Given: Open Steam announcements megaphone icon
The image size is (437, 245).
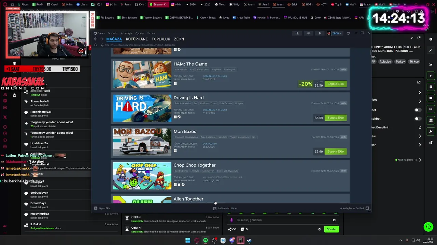Looking at the screenshot, I should (308, 33).
